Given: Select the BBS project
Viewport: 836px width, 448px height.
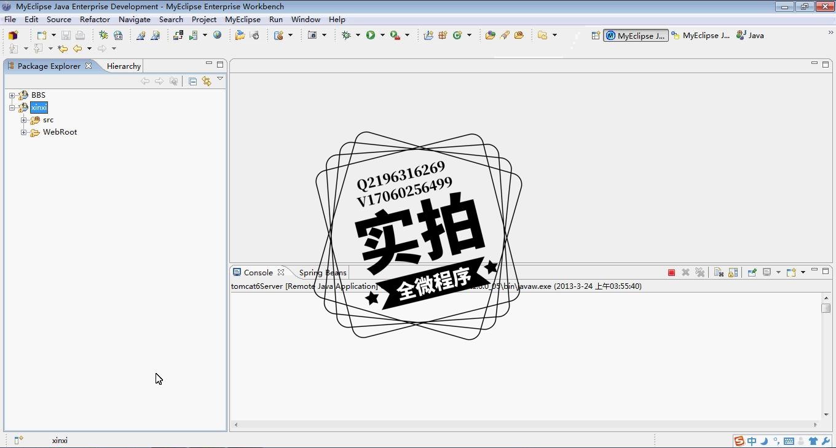Looking at the screenshot, I should [x=38, y=95].
